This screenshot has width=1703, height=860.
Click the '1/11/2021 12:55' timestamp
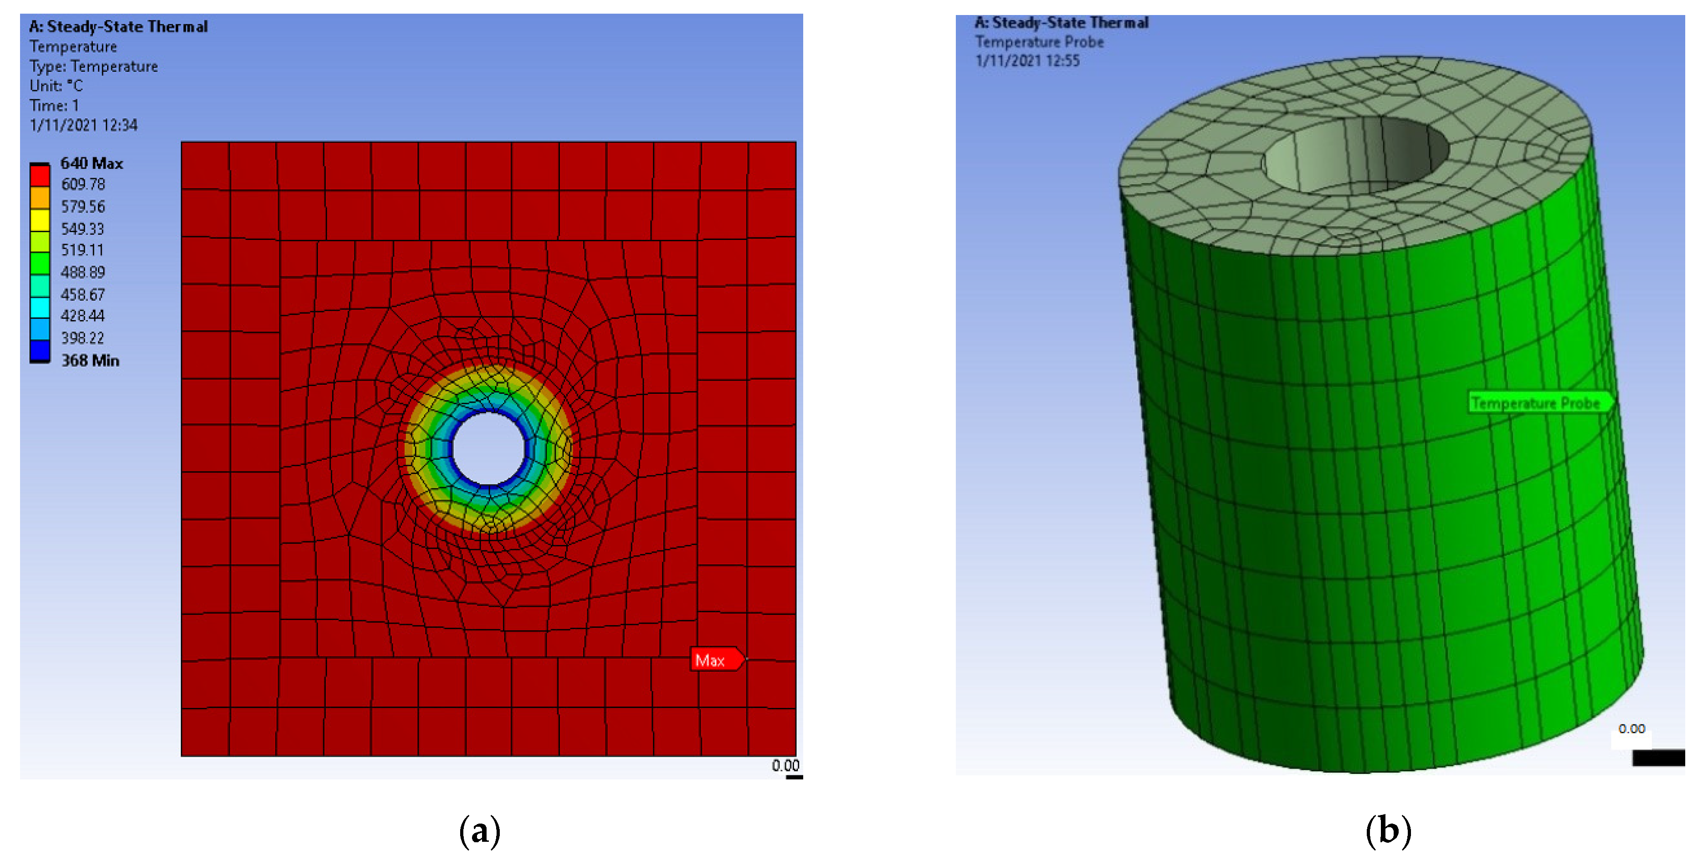click(1027, 61)
